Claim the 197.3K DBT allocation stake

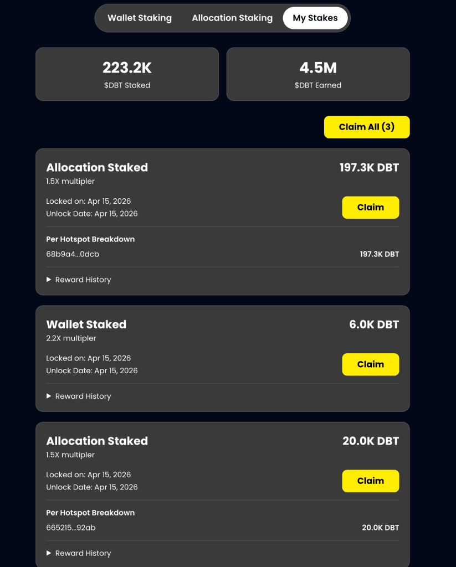click(x=370, y=208)
